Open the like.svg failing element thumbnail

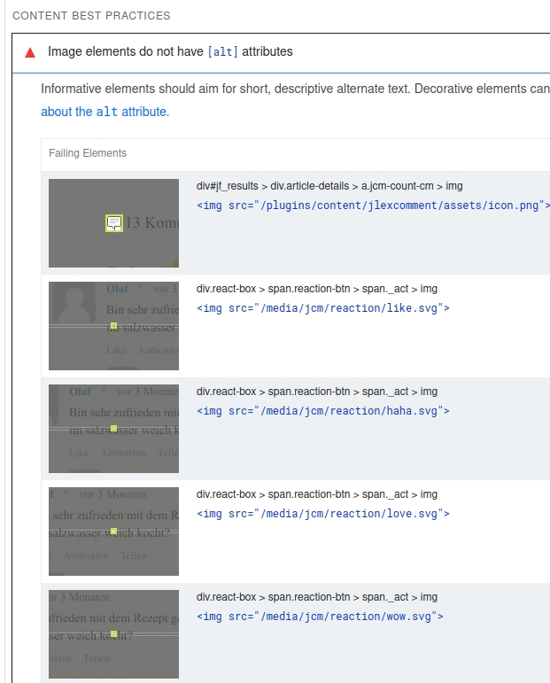pyautogui.click(x=113, y=326)
